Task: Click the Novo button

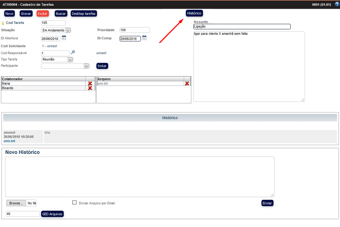Action: tap(9, 14)
